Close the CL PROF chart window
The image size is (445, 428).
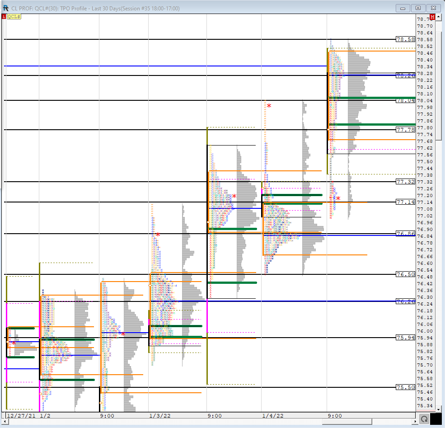[433, 8]
